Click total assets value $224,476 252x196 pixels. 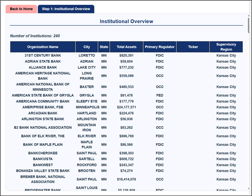126,113
